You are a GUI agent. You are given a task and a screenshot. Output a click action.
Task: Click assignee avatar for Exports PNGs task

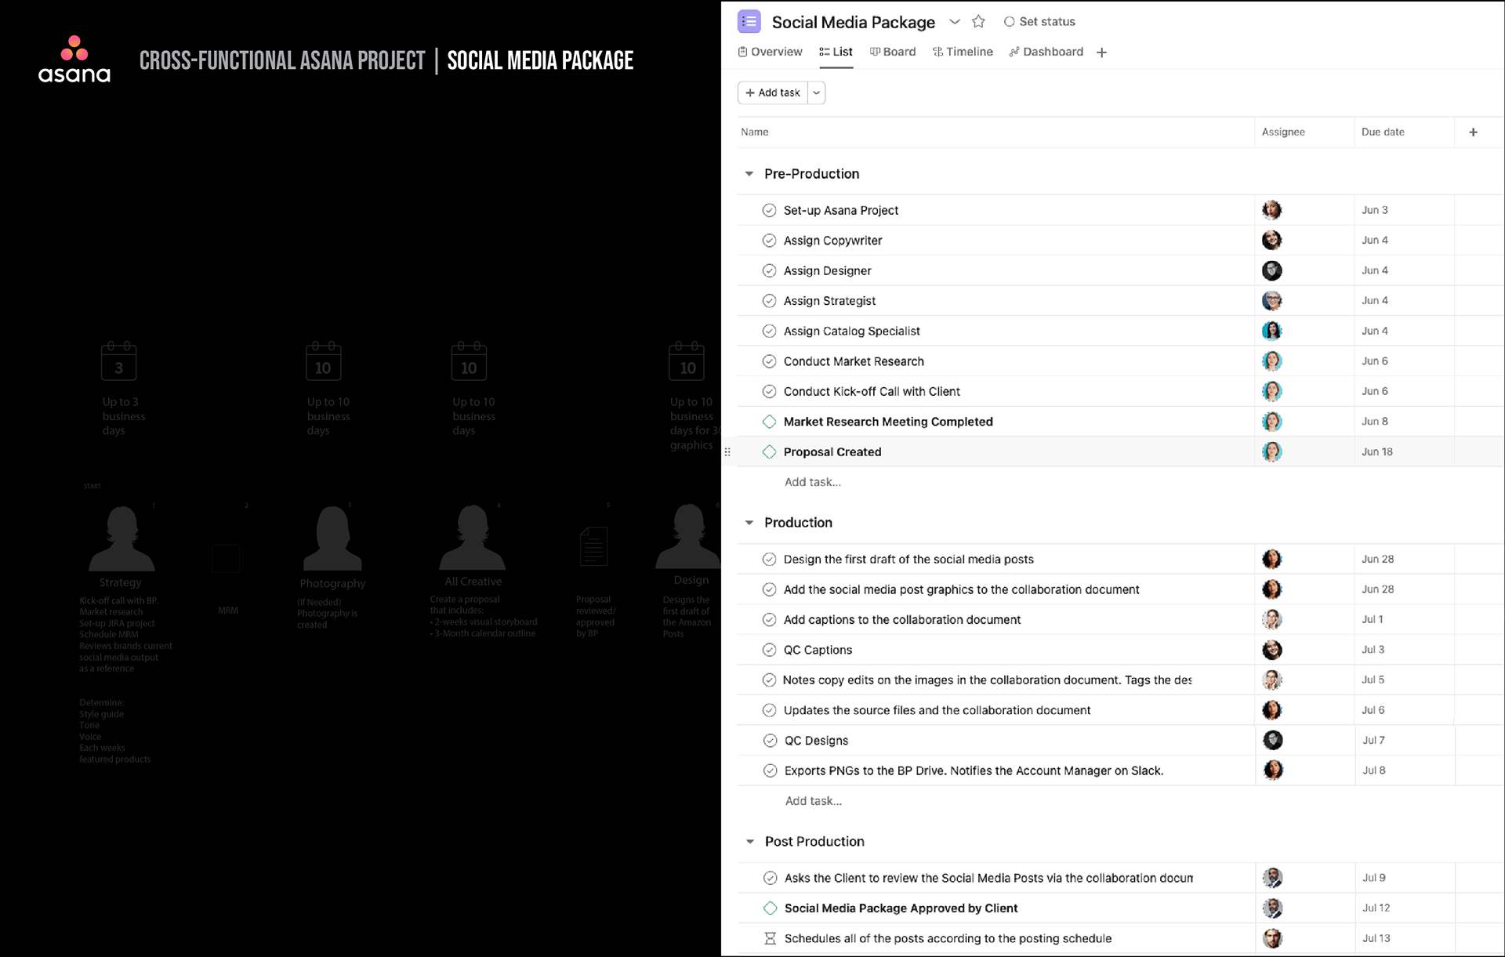click(1272, 770)
